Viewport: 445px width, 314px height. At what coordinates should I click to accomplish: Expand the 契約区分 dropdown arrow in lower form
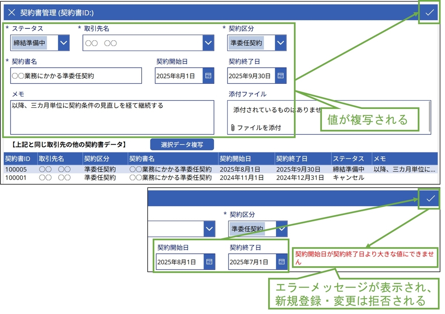click(282, 229)
